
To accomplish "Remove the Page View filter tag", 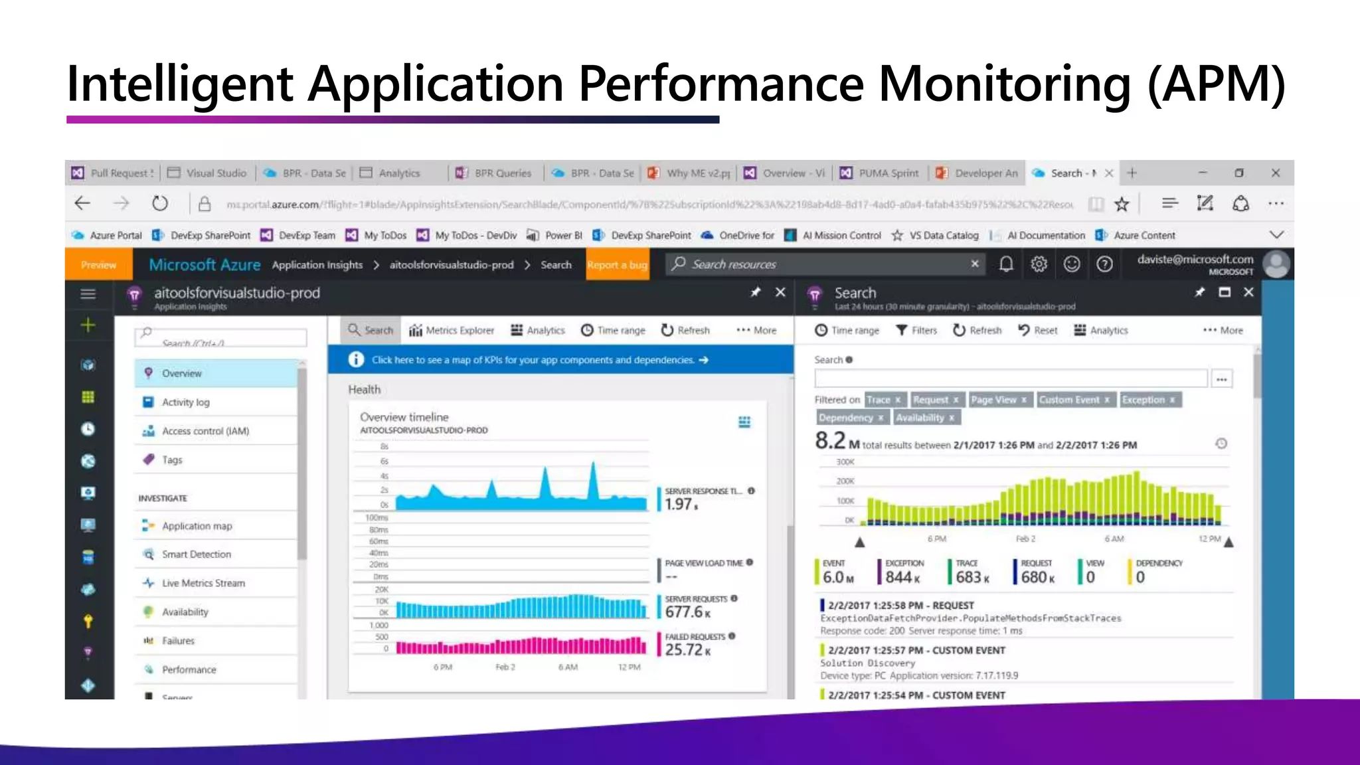I will 1024,400.
